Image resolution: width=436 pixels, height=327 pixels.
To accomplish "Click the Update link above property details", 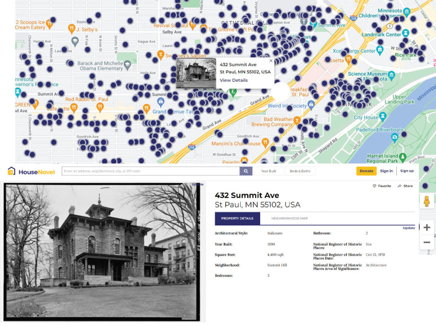I will tap(409, 228).
